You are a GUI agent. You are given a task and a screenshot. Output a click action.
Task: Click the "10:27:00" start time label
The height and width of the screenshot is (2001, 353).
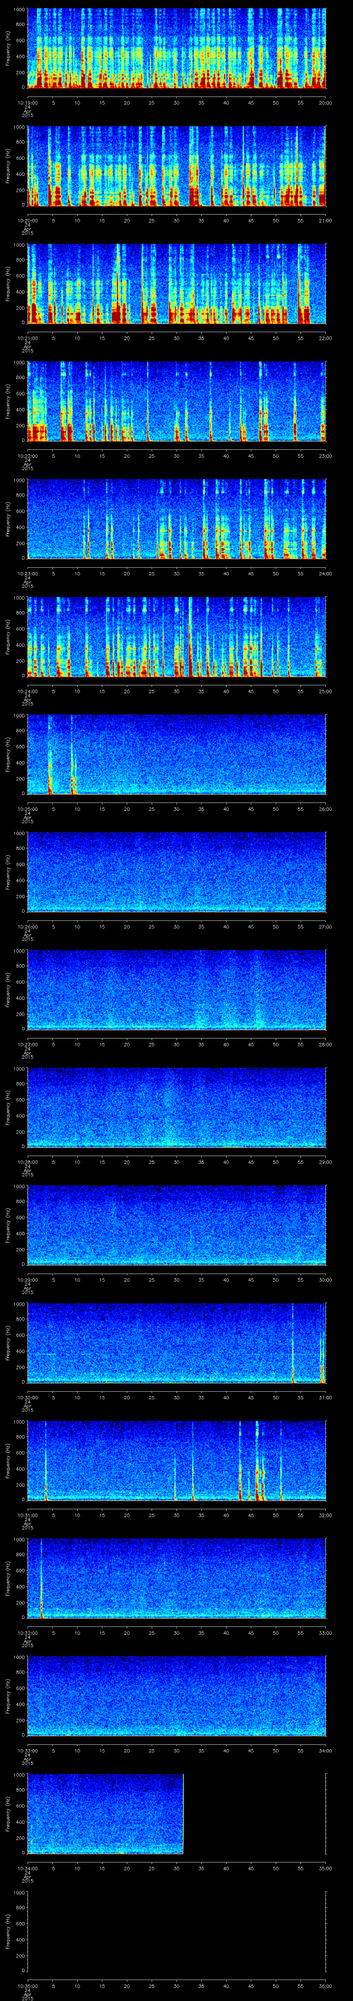coord(28,1044)
